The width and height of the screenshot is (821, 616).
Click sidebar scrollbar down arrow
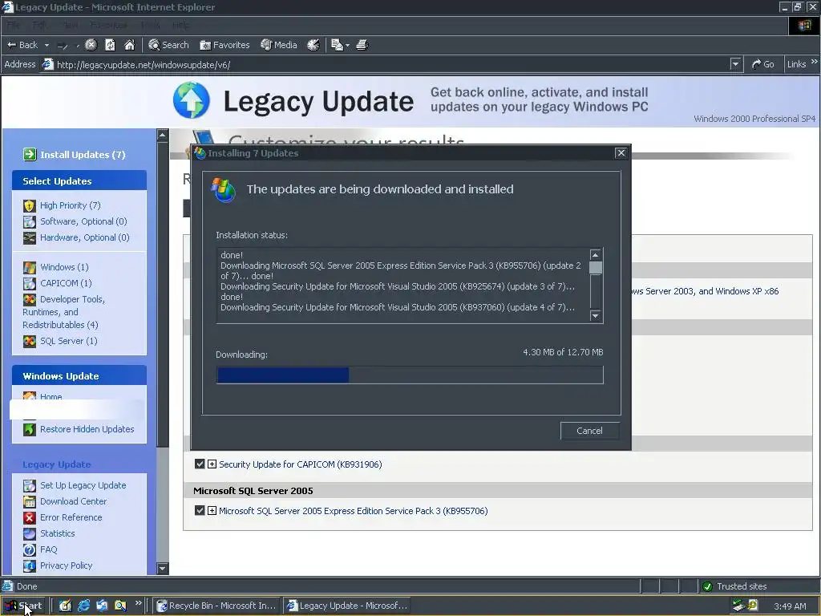(162, 569)
